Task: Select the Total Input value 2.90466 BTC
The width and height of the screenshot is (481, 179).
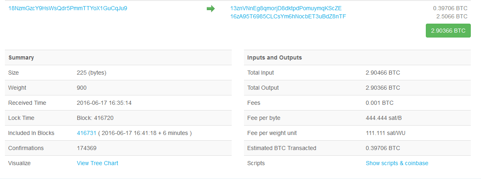Action: coord(383,73)
